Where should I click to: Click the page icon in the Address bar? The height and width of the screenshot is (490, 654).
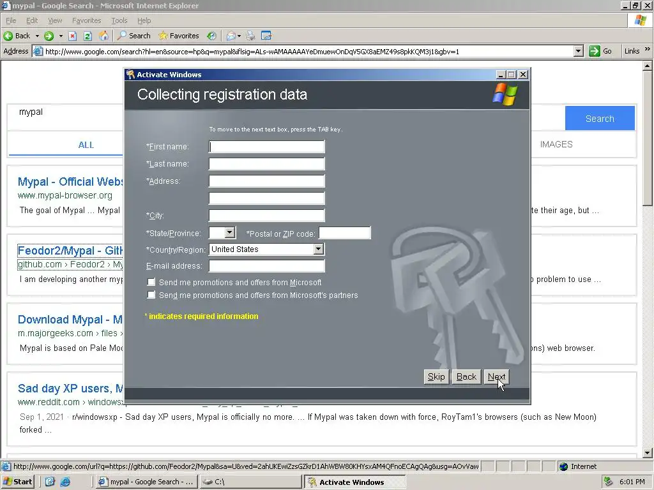(38, 51)
